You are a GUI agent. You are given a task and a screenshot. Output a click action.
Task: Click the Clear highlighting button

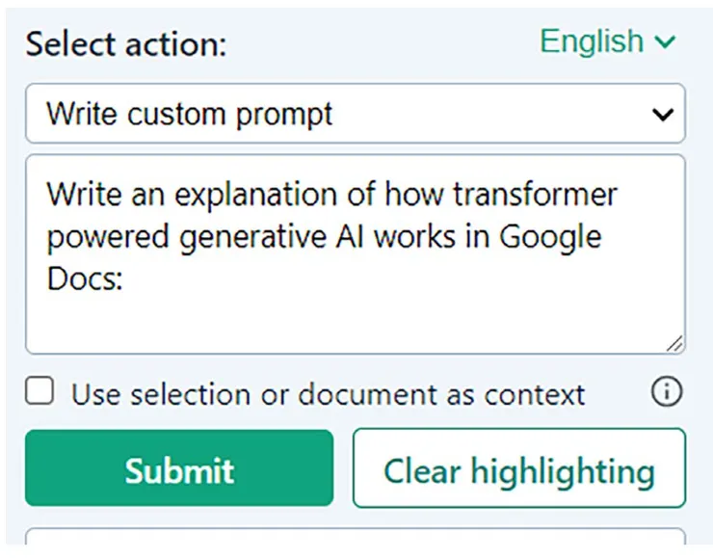click(518, 470)
